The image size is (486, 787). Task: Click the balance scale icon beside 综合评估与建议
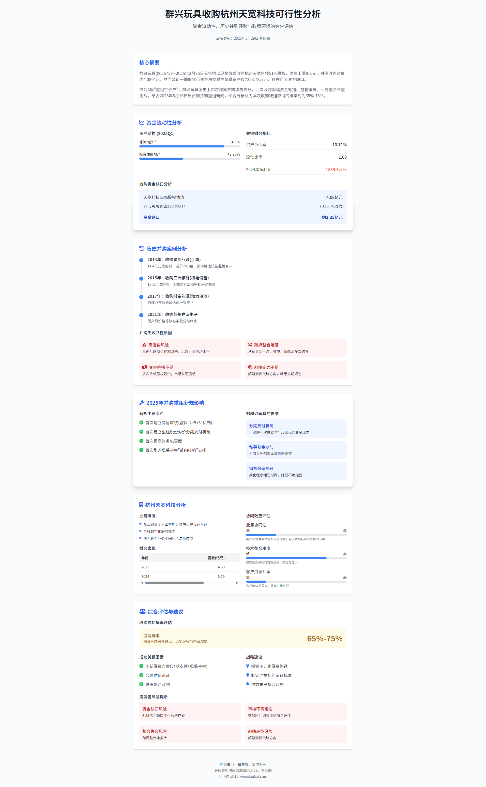tap(142, 612)
